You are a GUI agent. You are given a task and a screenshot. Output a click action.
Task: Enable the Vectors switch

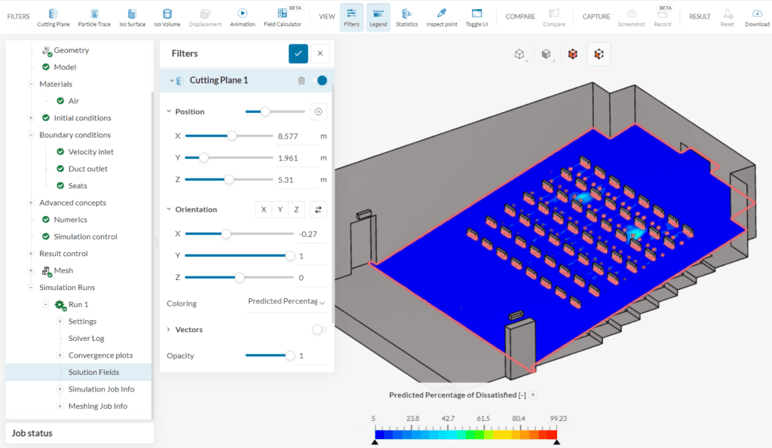pos(318,329)
